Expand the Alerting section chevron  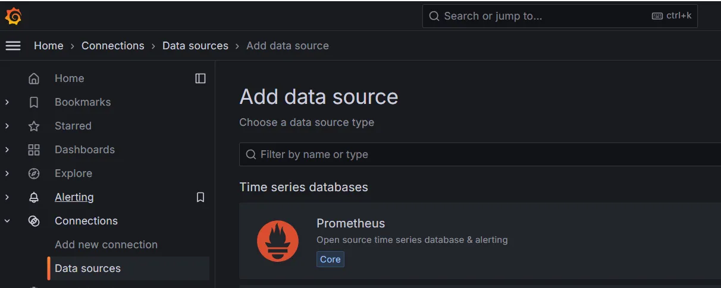point(7,197)
